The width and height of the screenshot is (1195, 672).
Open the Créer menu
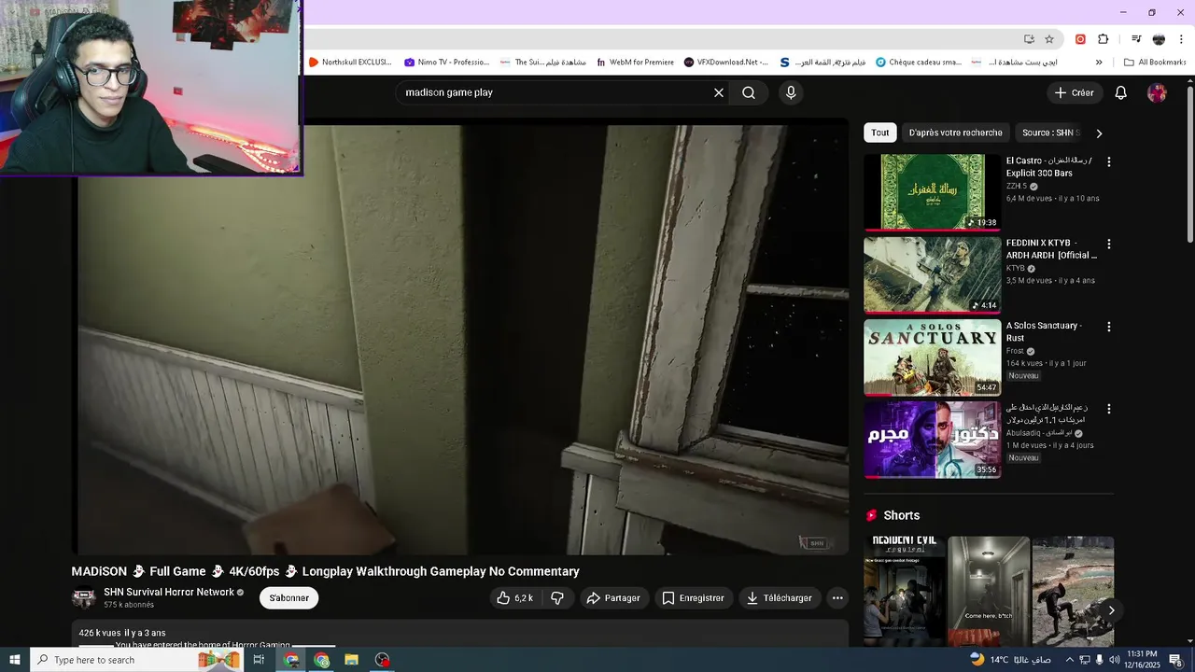click(1075, 92)
